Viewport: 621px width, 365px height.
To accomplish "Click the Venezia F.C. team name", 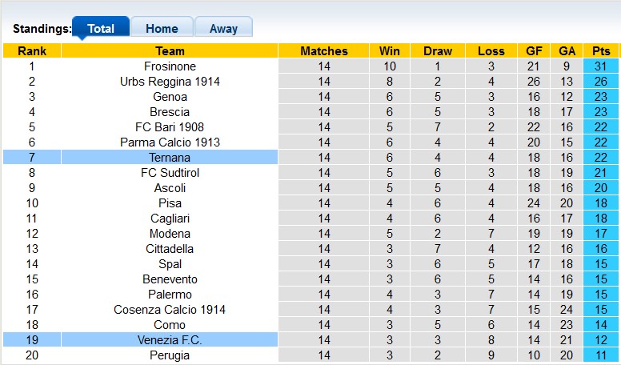I will pos(170,340).
